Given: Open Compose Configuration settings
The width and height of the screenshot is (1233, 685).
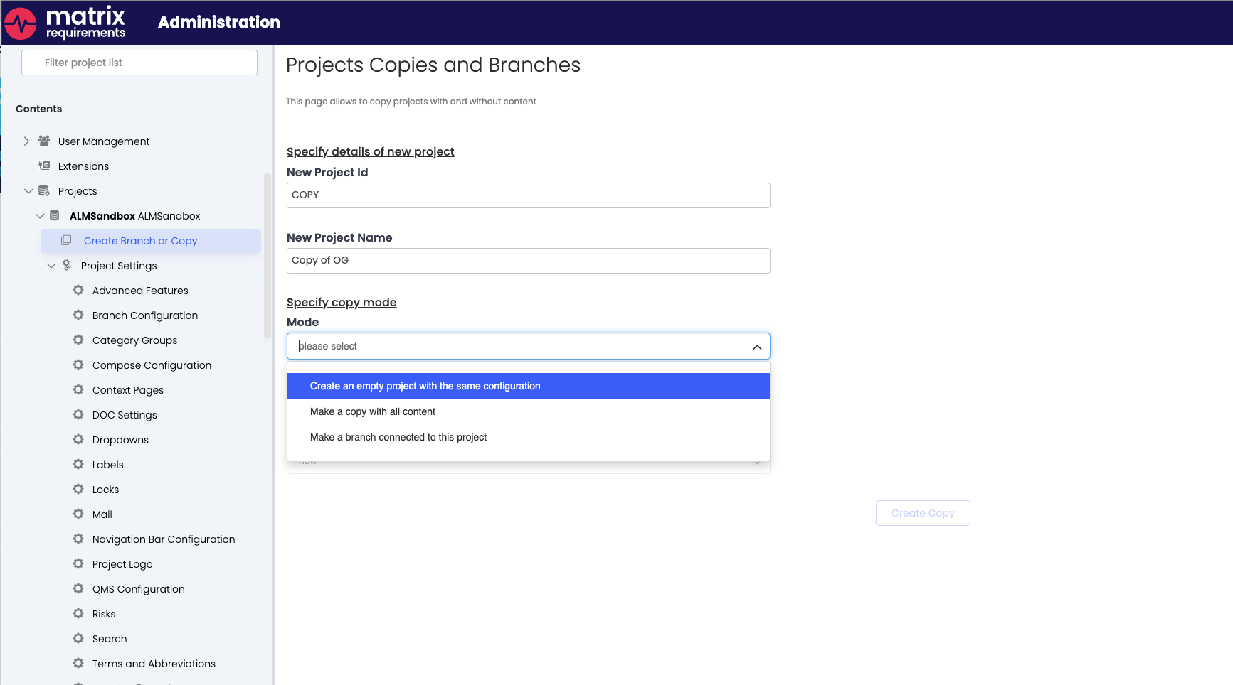Looking at the screenshot, I should [x=152, y=365].
